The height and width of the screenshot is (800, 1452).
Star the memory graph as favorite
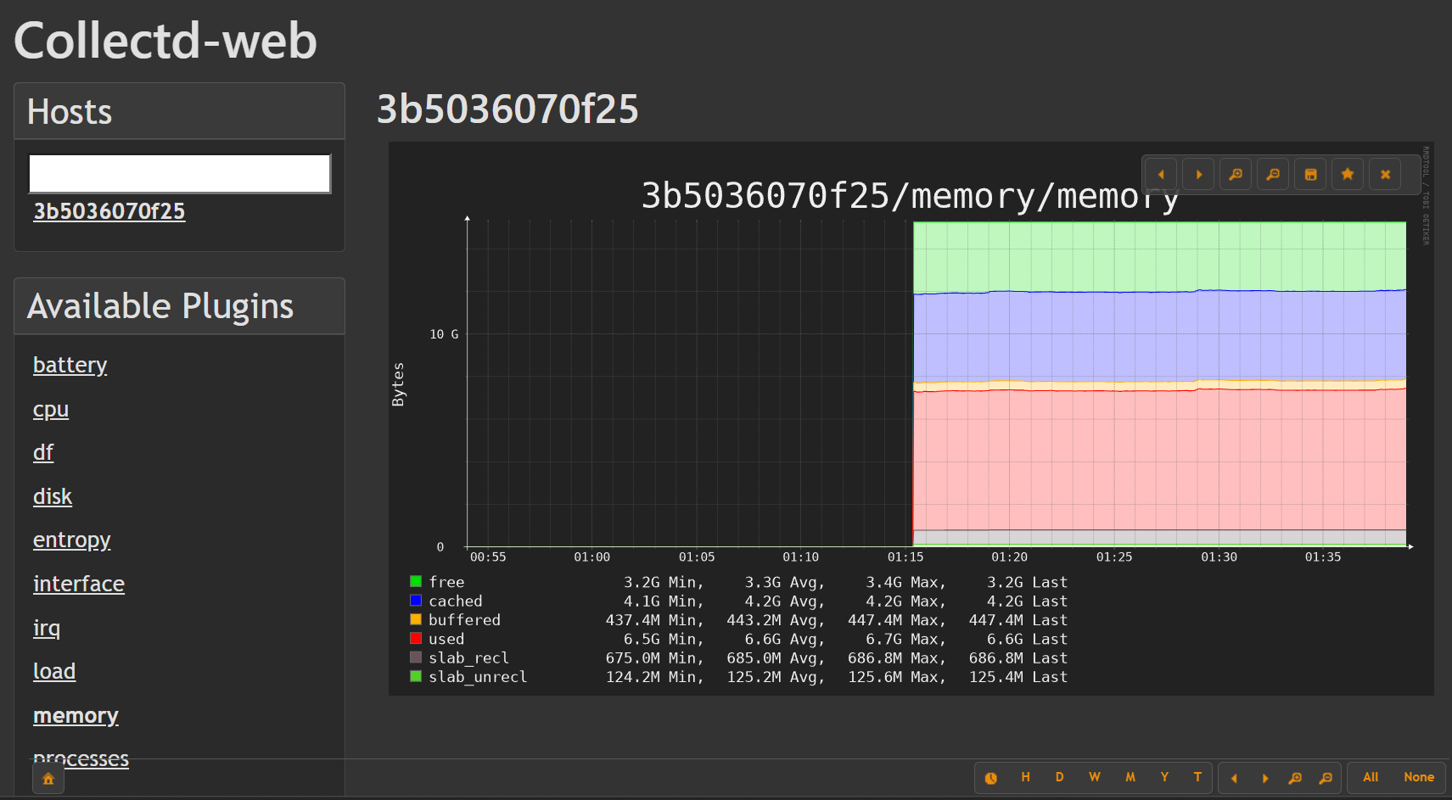[x=1348, y=175]
